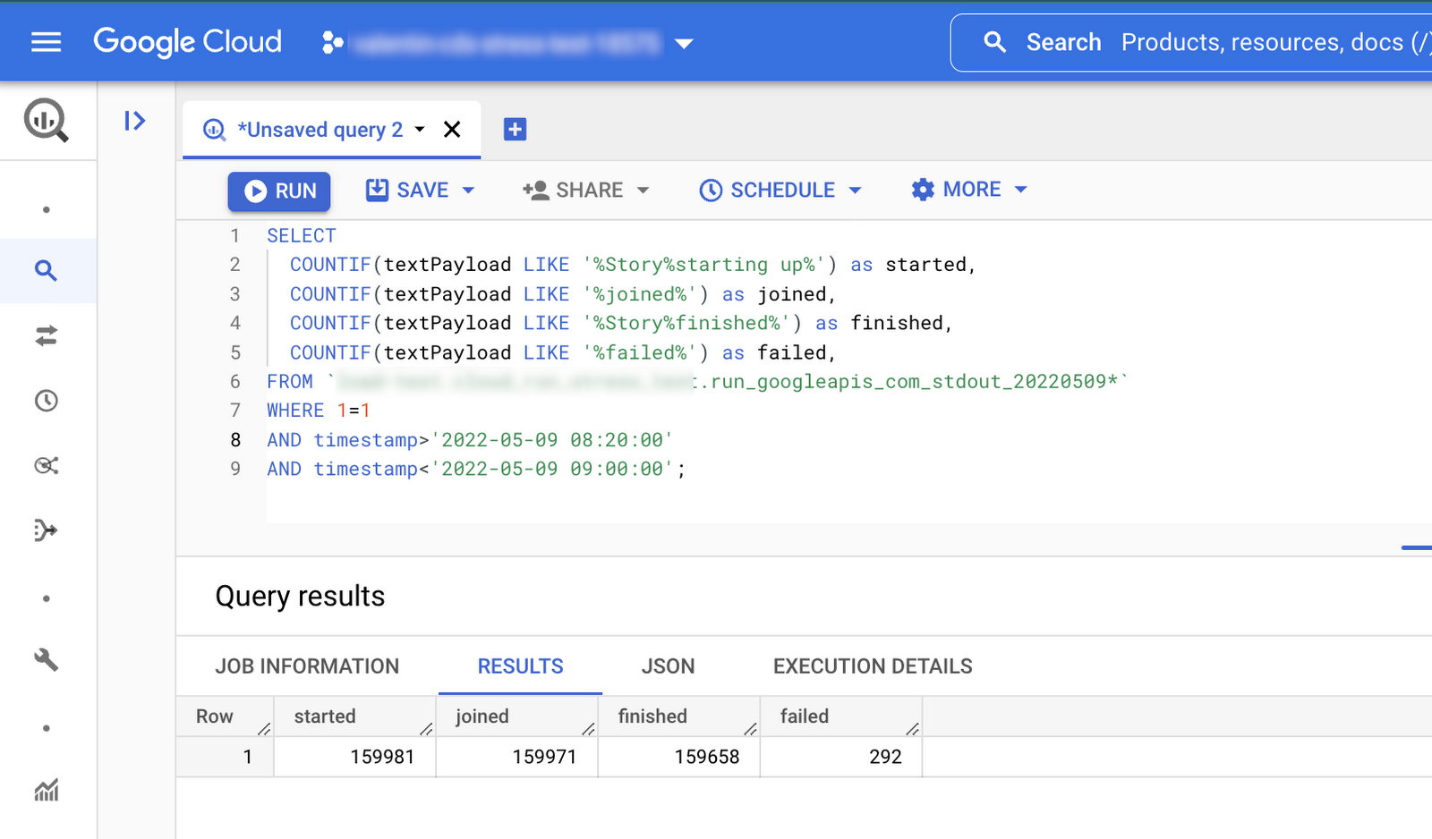Click the SCHEDULE button
The width and height of the screenshot is (1432, 839).
click(768, 190)
